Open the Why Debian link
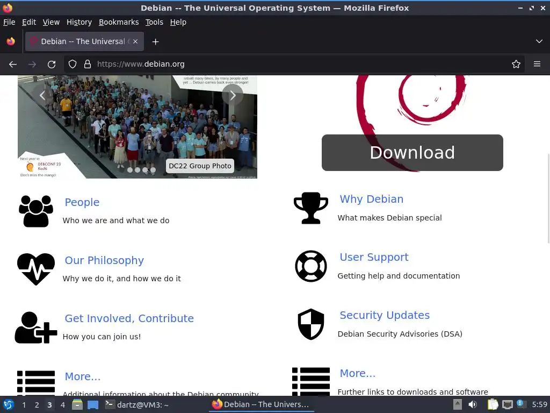Screen dimensions: 550x413 [372, 199]
